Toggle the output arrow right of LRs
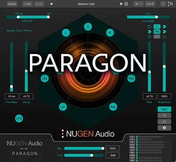176x162 pixels. (x=165, y=32)
